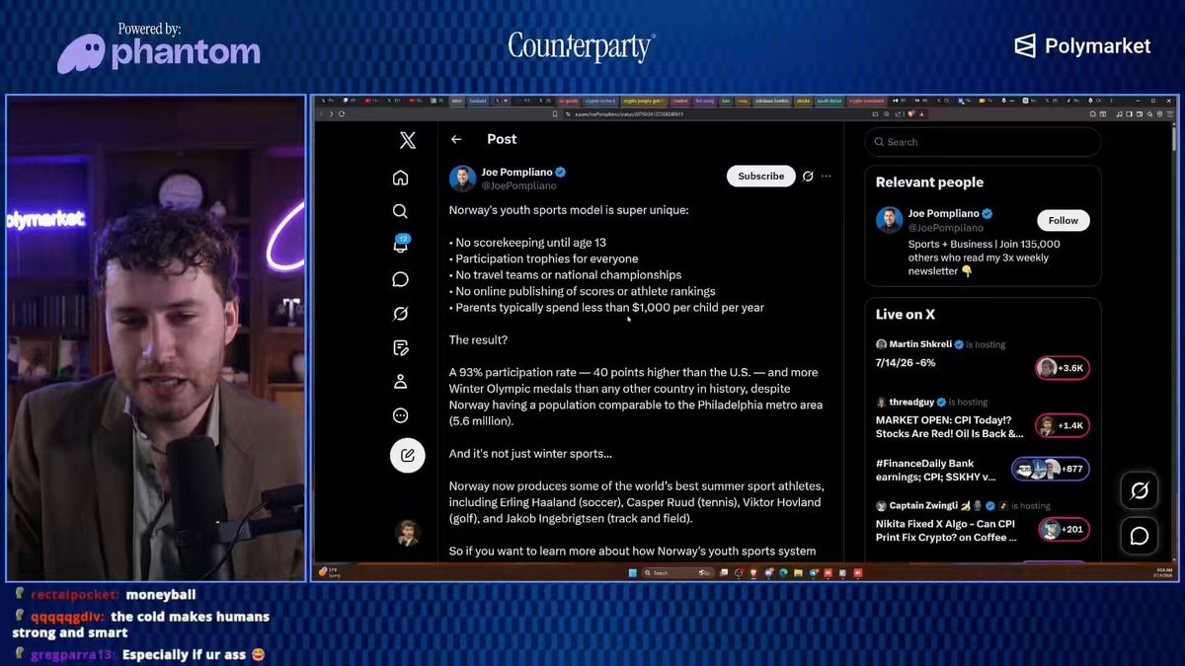The width and height of the screenshot is (1185, 666).
Task: Open the Notifications bell with badge
Action: [x=401, y=244]
